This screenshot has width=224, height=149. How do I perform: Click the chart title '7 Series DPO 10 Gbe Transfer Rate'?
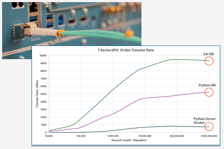[x=126, y=50]
